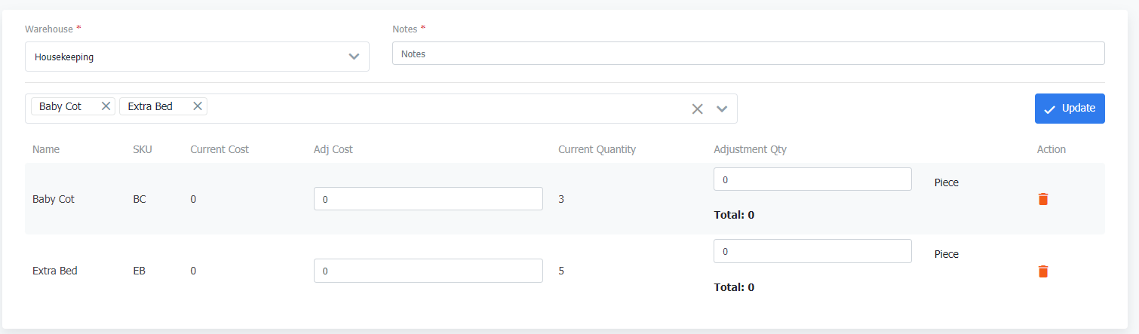Viewport: 1139px width, 334px height.
Task: Edit Adjustment Qty for Baby Cot
Action: click(812, 179)
